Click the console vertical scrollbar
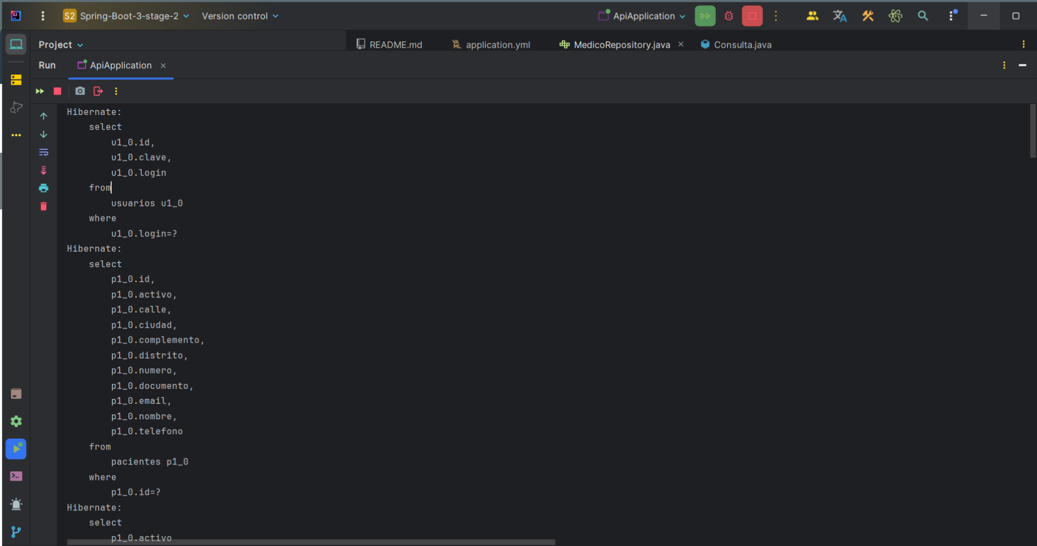The image size is (1037, 546). [x=1033, y=131]
